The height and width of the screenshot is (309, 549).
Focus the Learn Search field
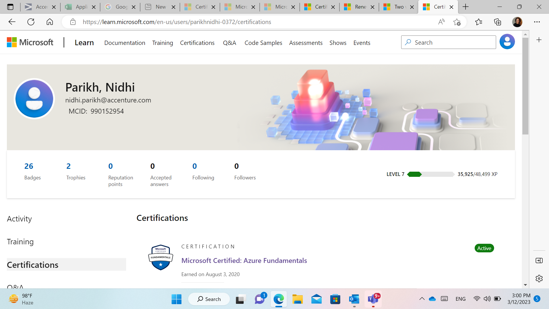point(448,42)
